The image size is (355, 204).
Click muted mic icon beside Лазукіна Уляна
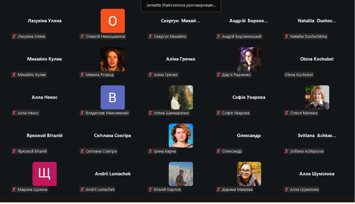tap(14, 36)
